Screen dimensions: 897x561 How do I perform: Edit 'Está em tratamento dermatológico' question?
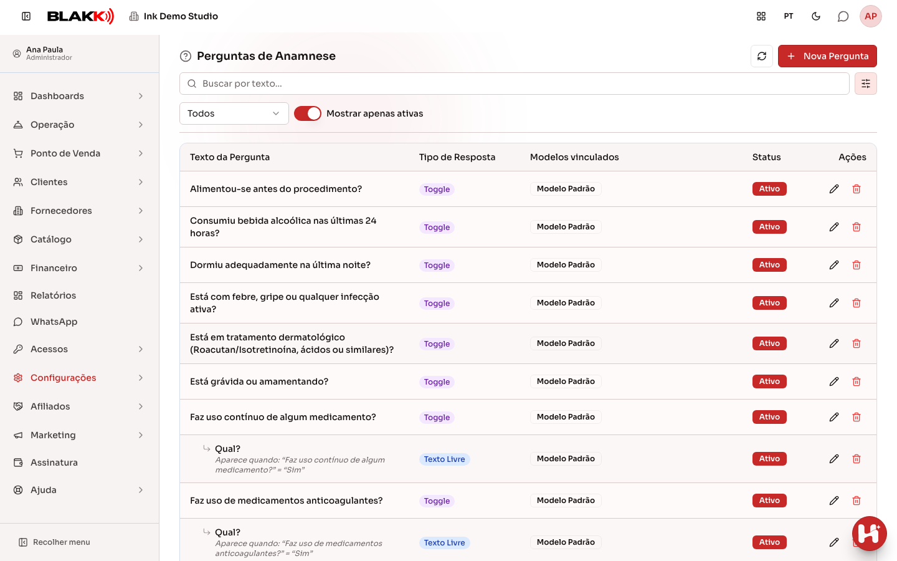[x=834, y=343]
